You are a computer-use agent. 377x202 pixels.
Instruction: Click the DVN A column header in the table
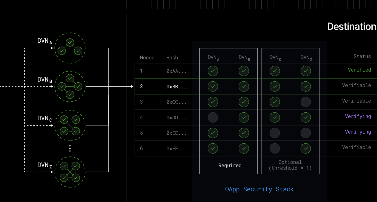(213, 58)
